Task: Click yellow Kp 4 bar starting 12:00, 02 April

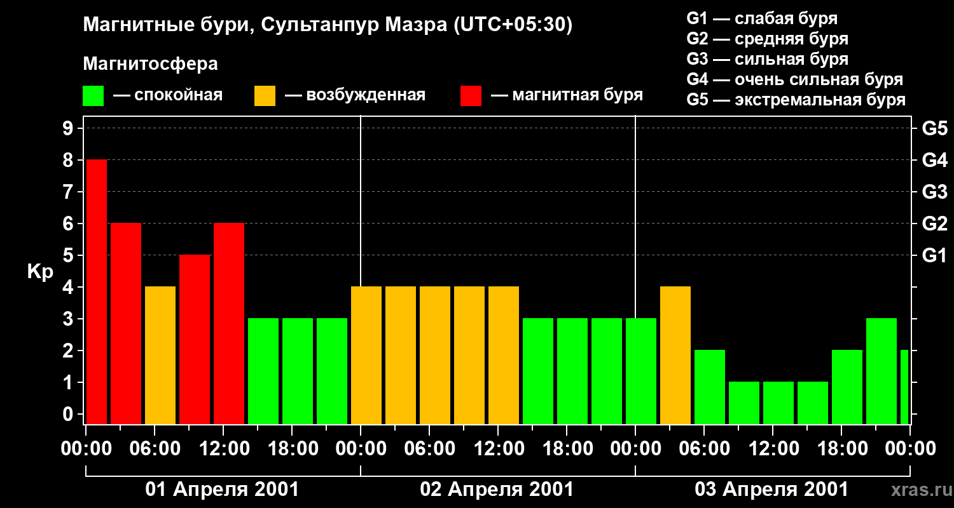Action: point(504,355)
